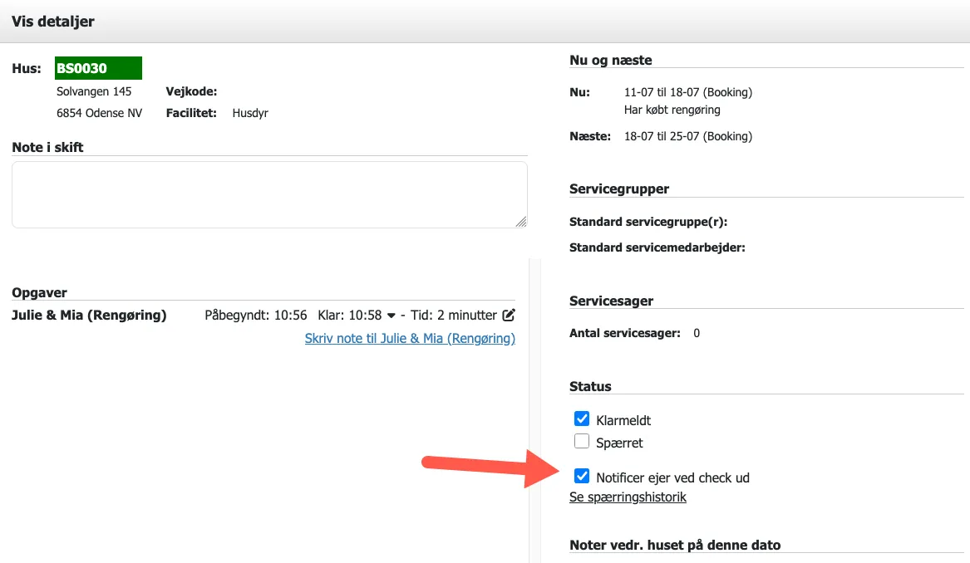Disable Notificer ejer ved check ud checkbox
970x563 pixels.
[582, 476]
